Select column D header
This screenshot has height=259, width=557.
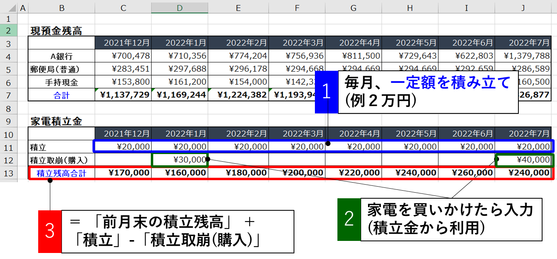(179, 8)
